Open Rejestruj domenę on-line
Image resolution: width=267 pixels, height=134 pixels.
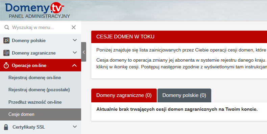tap(35, 78)
